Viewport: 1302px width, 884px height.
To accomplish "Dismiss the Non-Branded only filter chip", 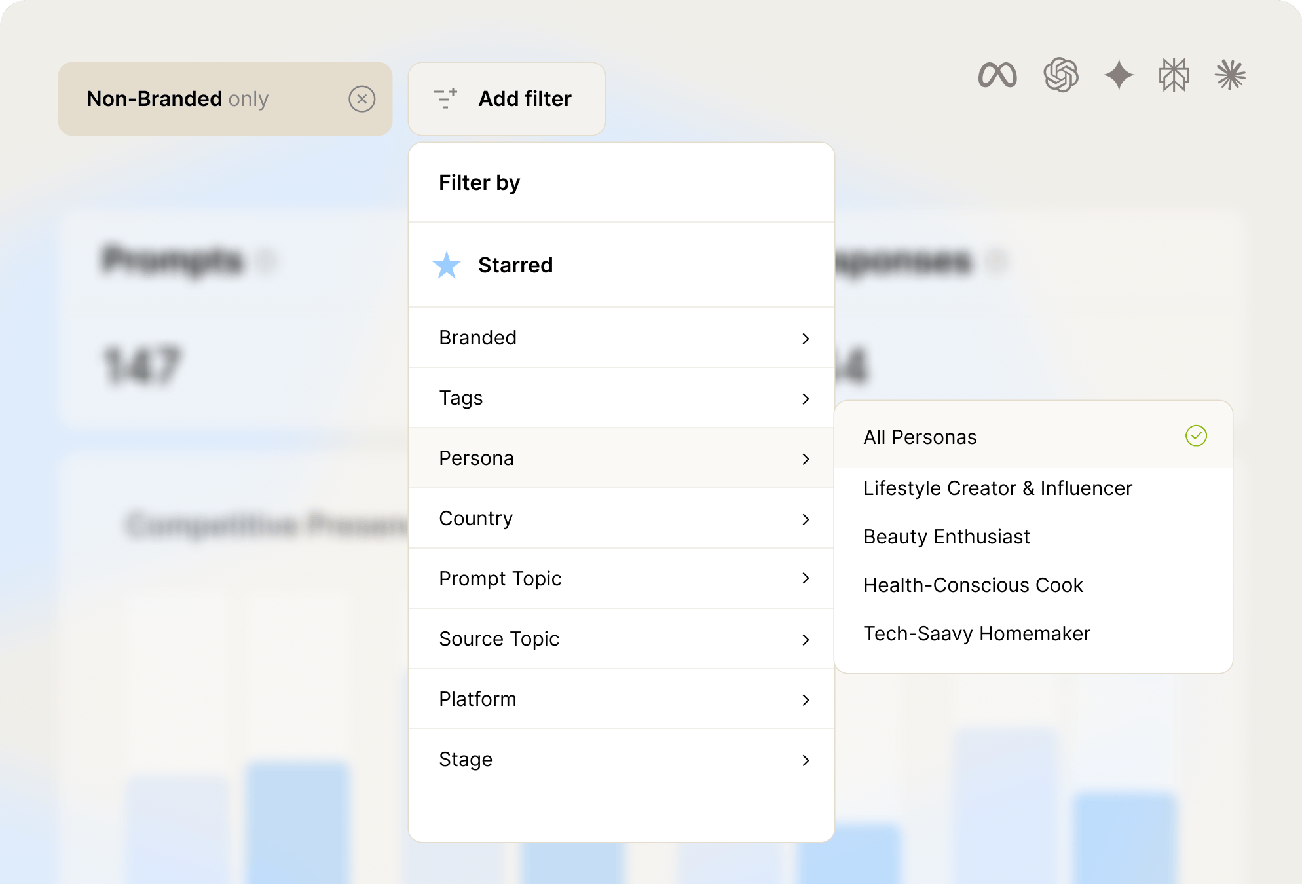I will coord(362,99).
